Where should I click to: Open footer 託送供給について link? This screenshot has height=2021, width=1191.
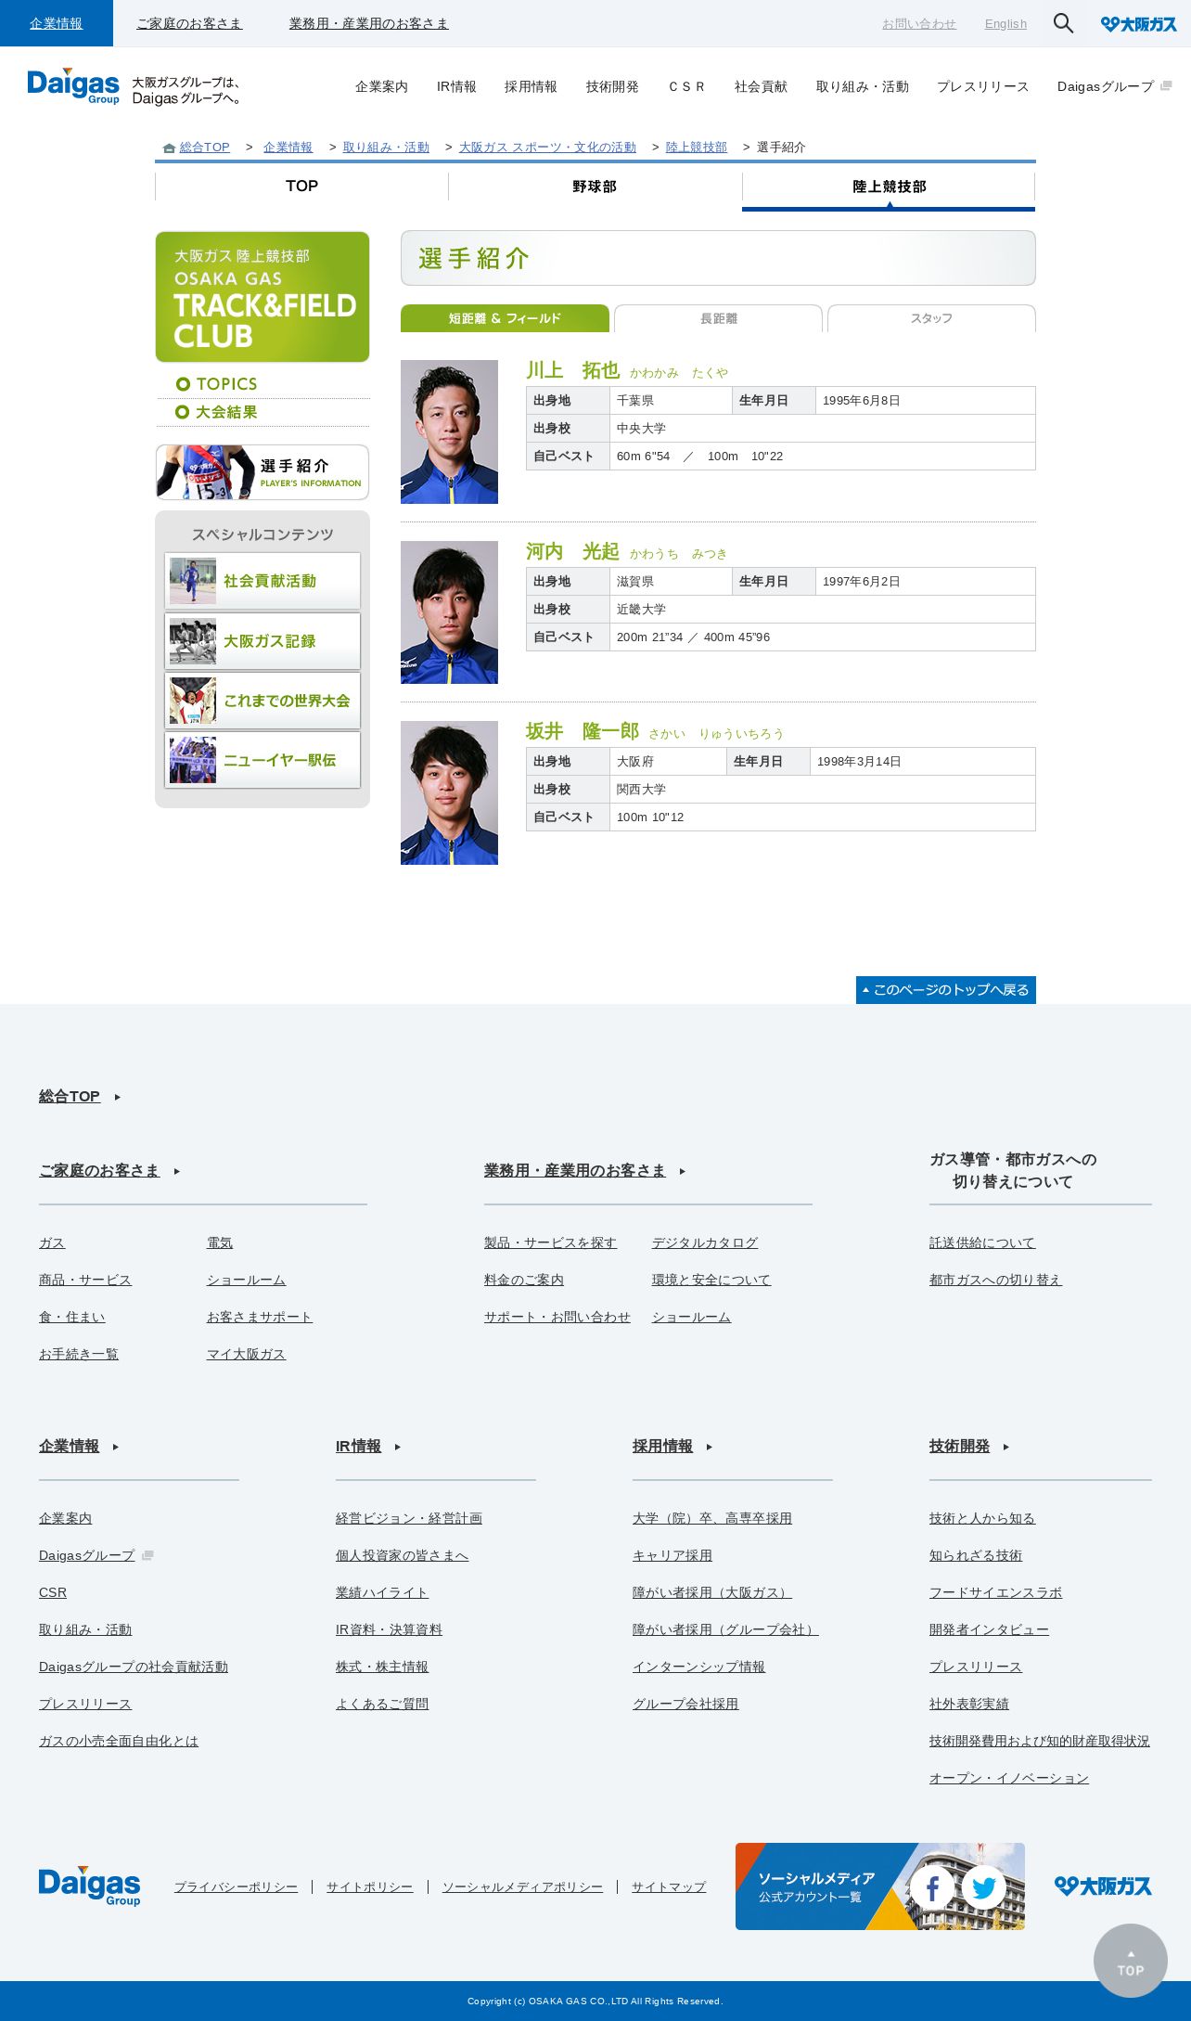coord(982,1243)
